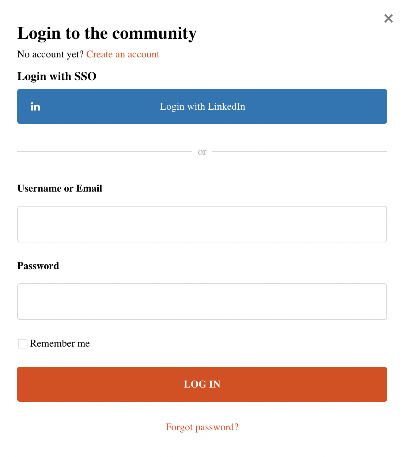
Task: Click the No account yet? text
Action: tap(50, 54)
